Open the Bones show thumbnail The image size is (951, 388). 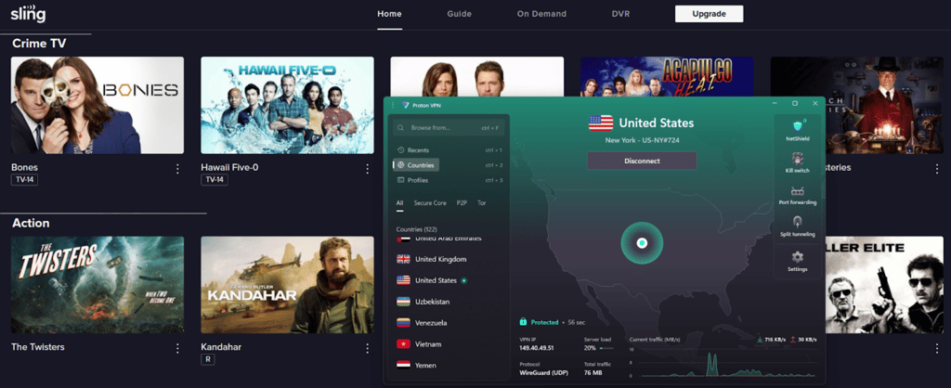[x=97, y=105]
